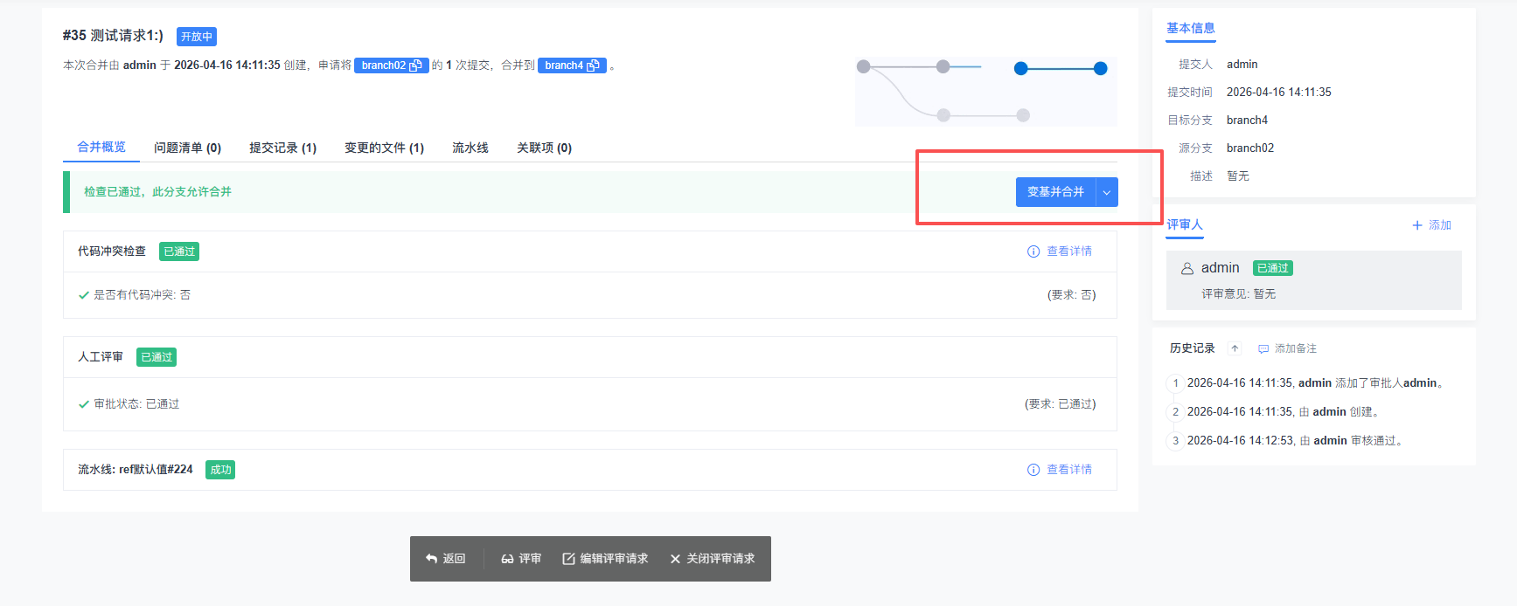Screen dimensions: 1517x606
Task: Click 编辑评审请求 button
Action: click(605, 559)
